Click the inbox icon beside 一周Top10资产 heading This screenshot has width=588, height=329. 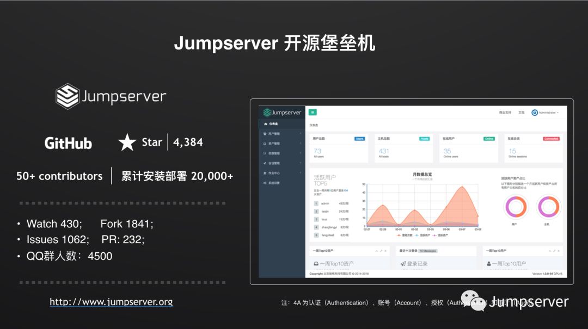(x=316, y=264)
